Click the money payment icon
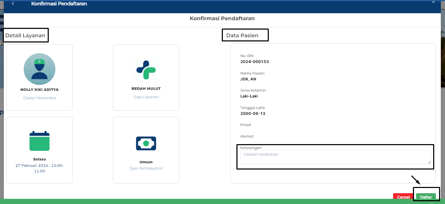This screenshot has width=445, height=204. [146, 143]
